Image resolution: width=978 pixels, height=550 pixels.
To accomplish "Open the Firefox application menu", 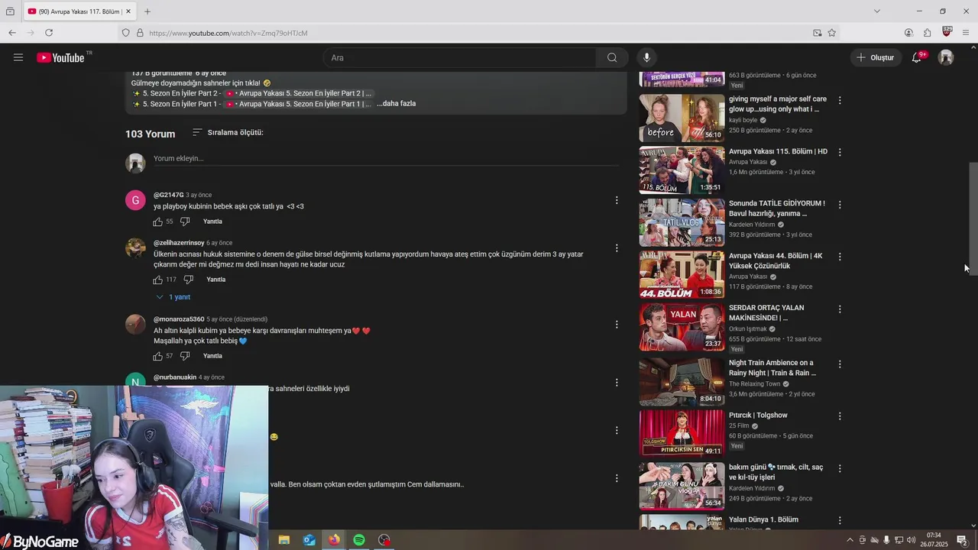I will (966, 33).
